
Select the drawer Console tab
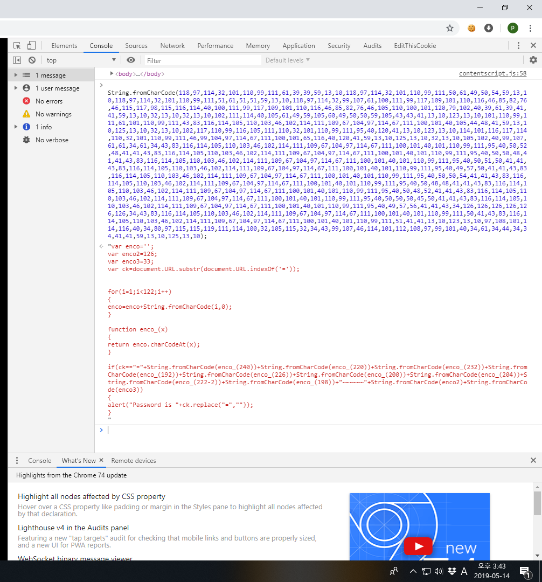[x=40, y=461]
